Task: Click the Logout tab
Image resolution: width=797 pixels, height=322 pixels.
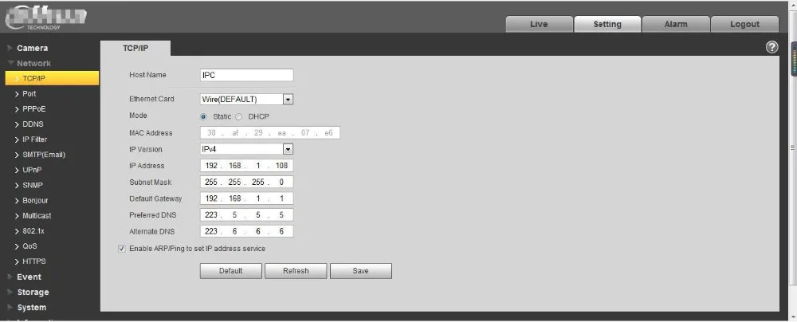Action: 744,24
